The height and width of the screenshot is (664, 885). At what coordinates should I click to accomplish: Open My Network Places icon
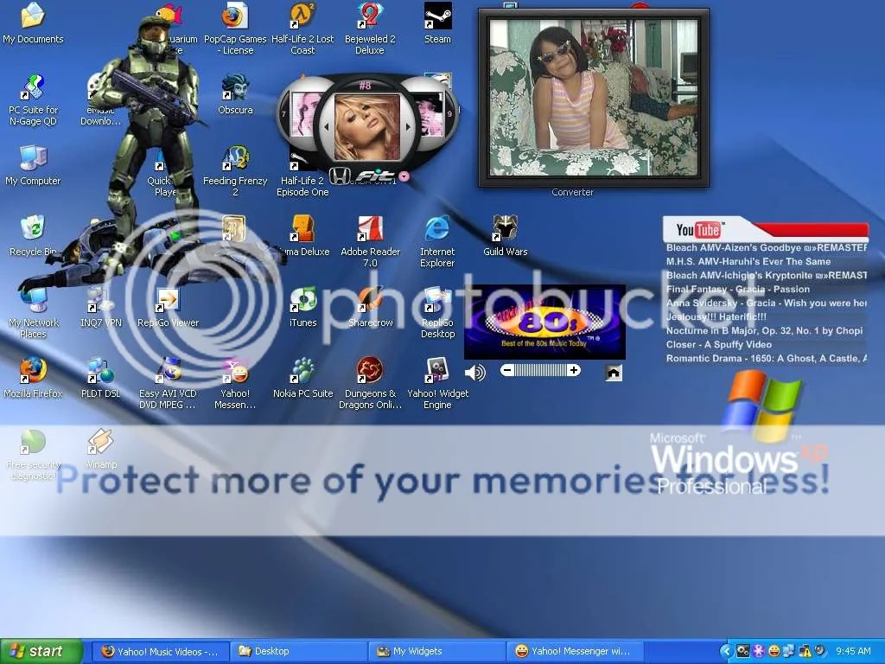coord(34,312)
